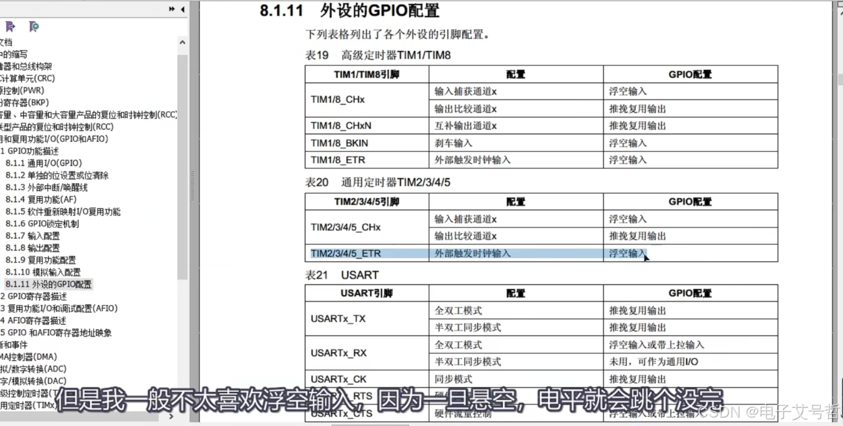Image resolution: width=843 pixels, height=426 pixels.
Task: Click header cell USART引脚
Action: coord(367,293)
